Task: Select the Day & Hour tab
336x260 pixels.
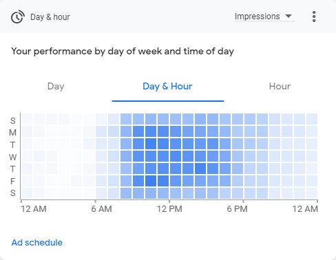Action: (167, 87)
